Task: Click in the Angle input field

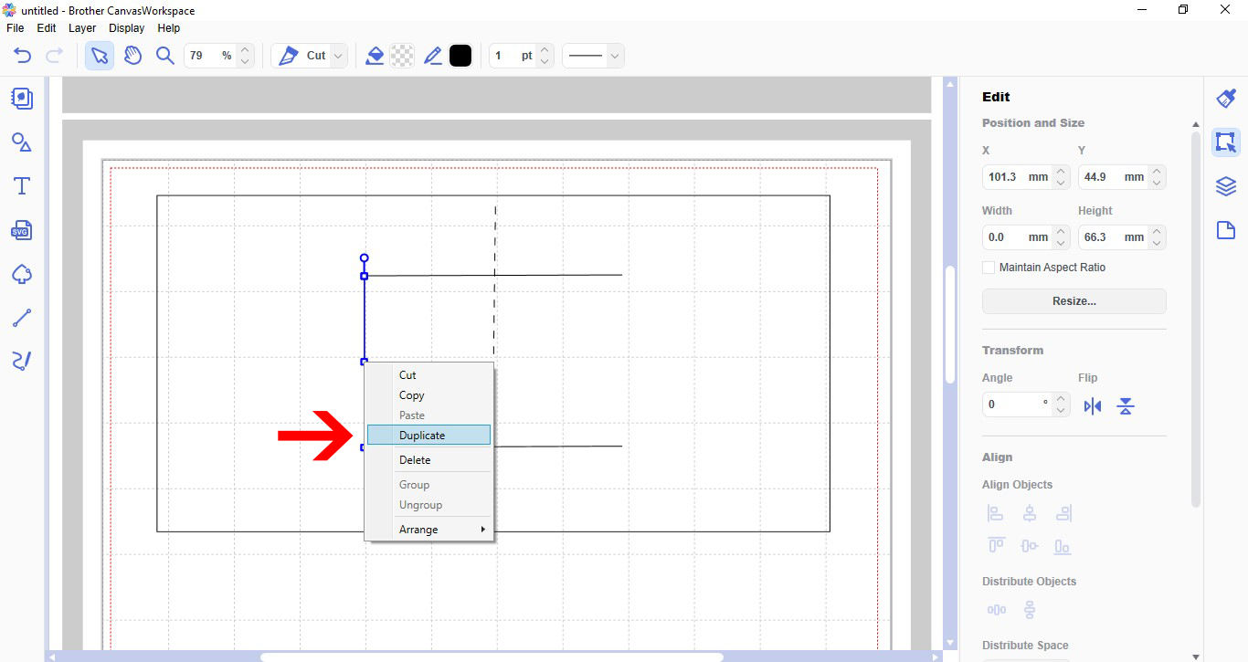Action: pyautogui.click(x=1014, y=404)
